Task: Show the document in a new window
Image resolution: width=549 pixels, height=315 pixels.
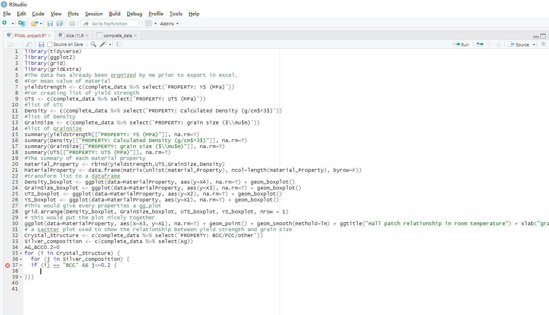Action: [x=29, y=44]
